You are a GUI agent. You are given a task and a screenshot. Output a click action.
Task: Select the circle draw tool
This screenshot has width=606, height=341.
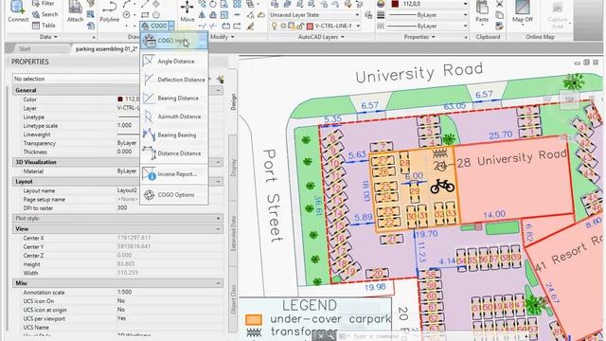126,15
